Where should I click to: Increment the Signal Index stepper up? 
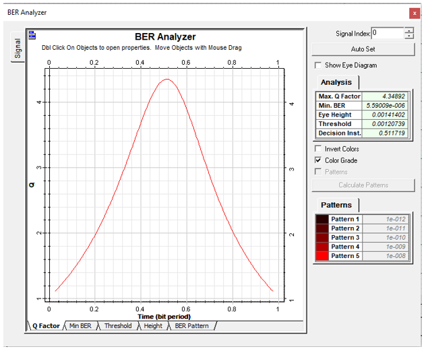point(409,30)
